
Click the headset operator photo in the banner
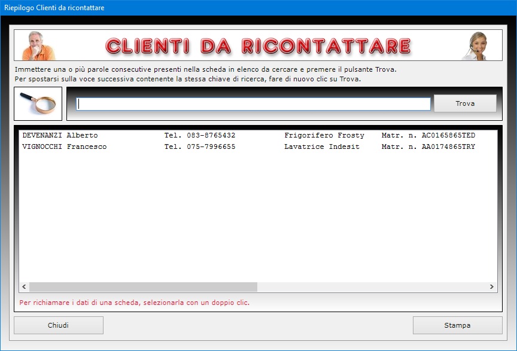(x=476, y=46)
